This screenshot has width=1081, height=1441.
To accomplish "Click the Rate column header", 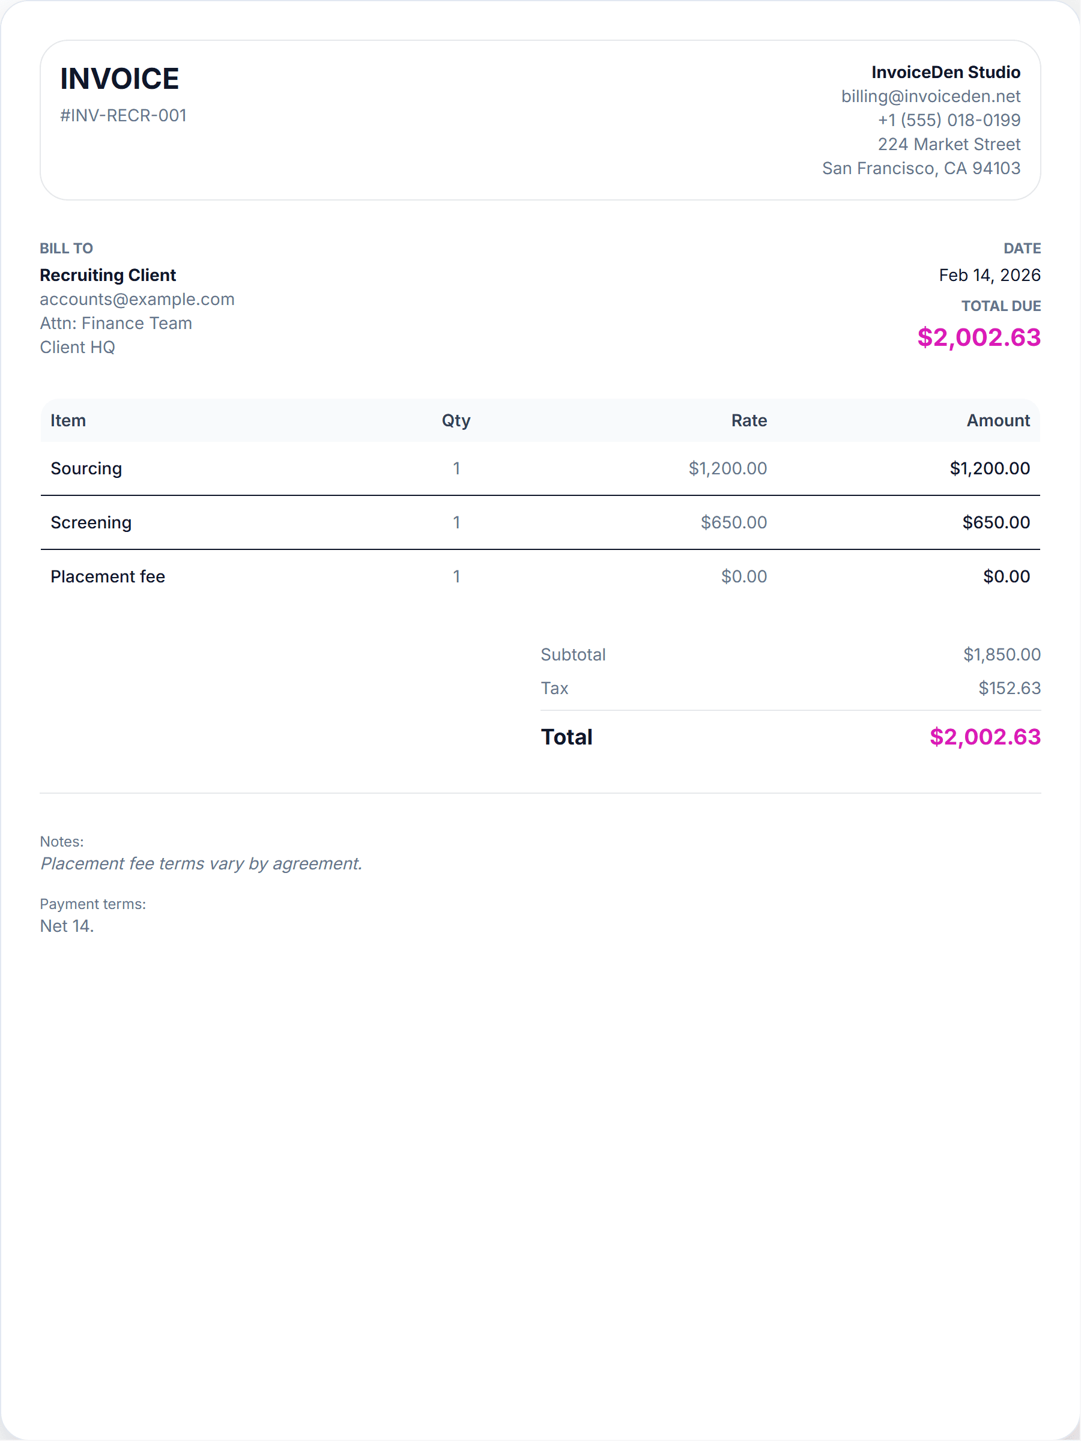I will (748, 421).
